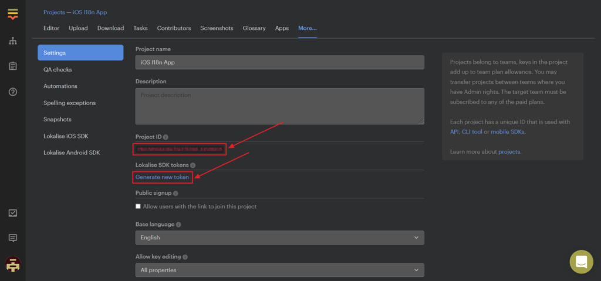
Task: Click info icon next to Base language
Action: [x=178, y=224]
